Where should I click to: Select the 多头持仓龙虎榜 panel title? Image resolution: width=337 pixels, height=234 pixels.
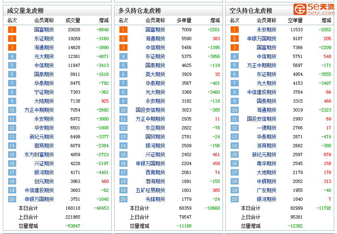pos(140,11)
